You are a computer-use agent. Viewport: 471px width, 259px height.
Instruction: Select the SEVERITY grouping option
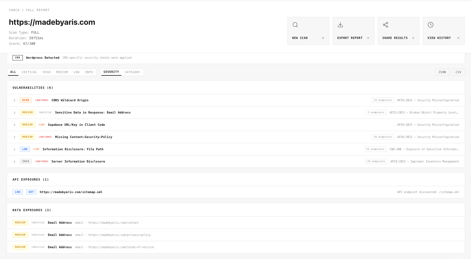coord(111,72)
